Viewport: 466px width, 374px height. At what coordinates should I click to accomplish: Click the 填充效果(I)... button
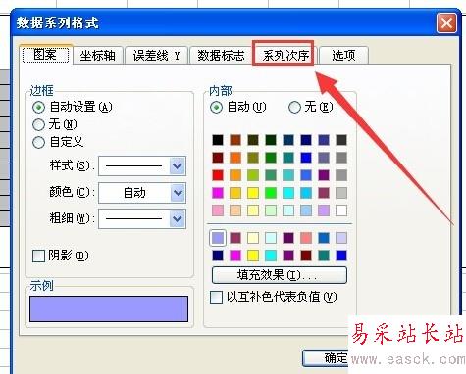pos(280,275)
